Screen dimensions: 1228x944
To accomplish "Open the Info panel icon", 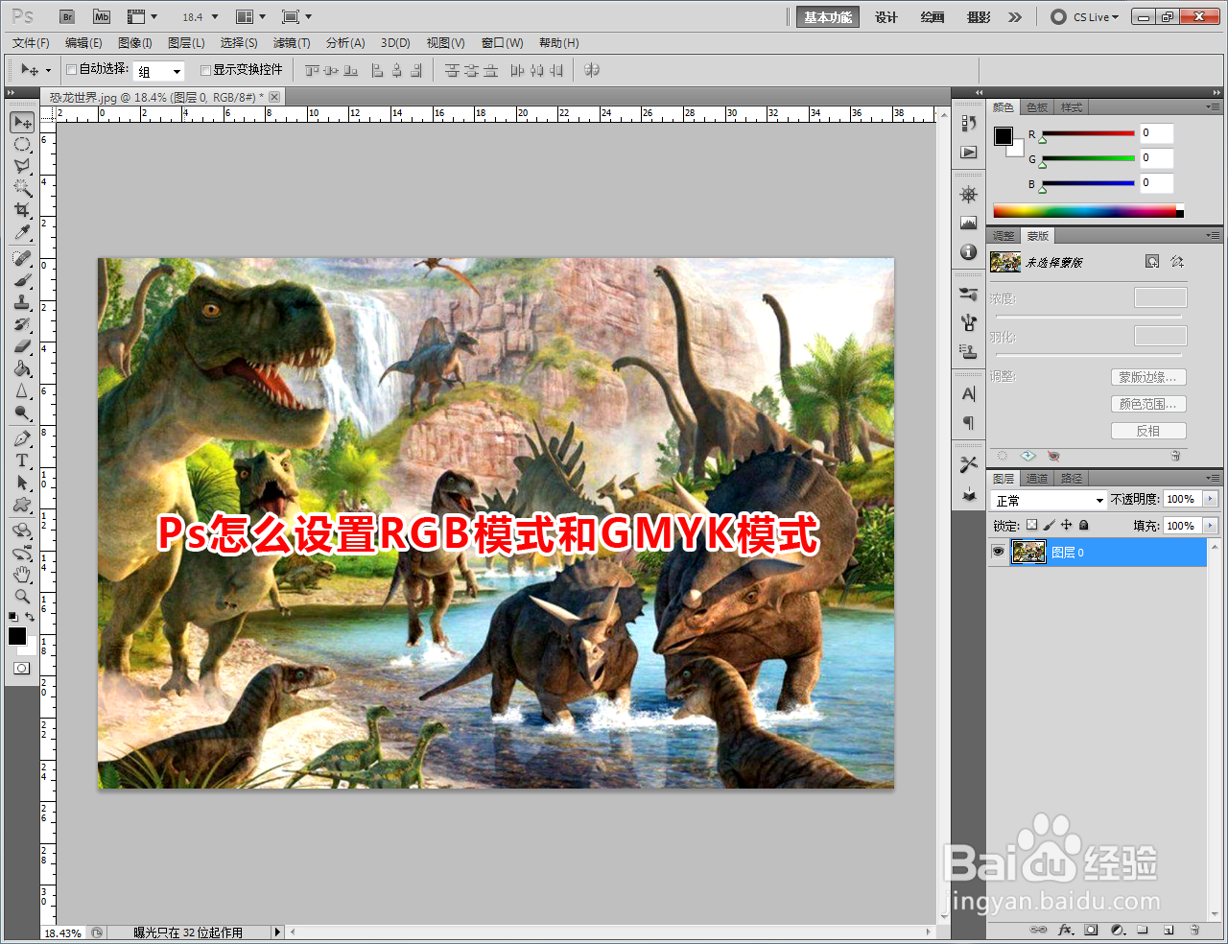I will 969,252.
